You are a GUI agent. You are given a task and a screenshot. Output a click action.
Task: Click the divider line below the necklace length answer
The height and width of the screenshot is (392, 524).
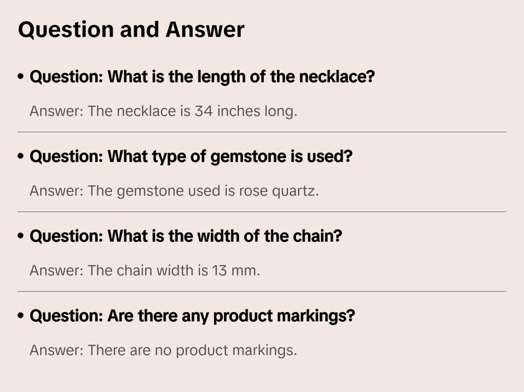coord(262,132)
